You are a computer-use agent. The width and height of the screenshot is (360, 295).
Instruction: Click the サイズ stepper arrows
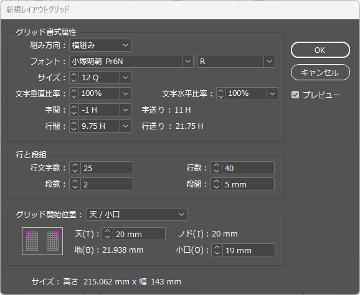pyautogui.click(x=74, y=78)
